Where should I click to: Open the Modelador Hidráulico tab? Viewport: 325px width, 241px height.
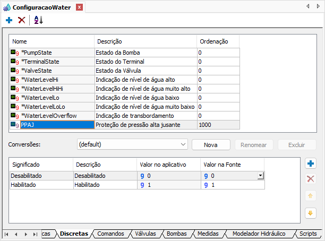point(259,234)
